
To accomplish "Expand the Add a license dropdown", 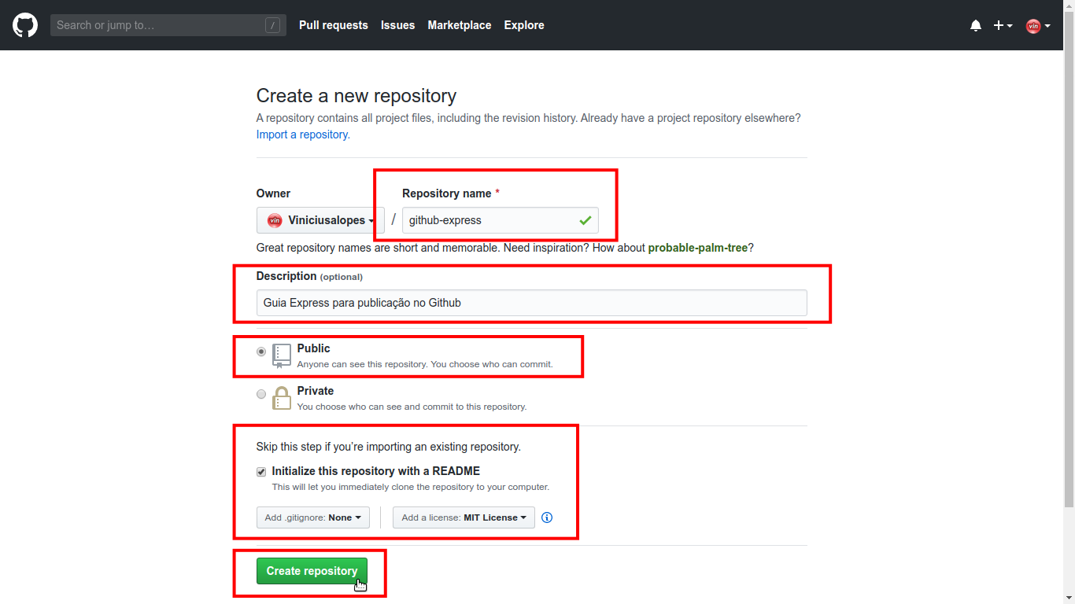I will (464, 517).
